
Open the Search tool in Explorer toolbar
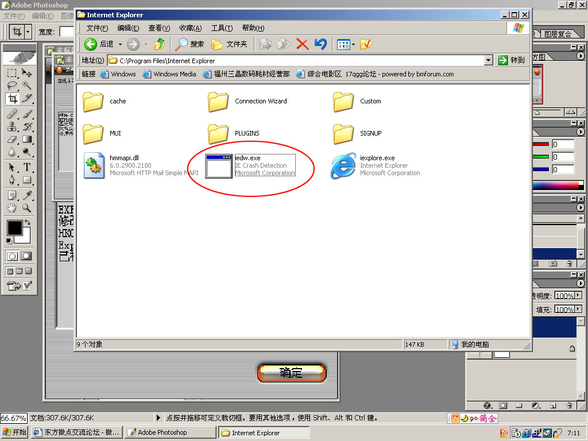point(190,44)
